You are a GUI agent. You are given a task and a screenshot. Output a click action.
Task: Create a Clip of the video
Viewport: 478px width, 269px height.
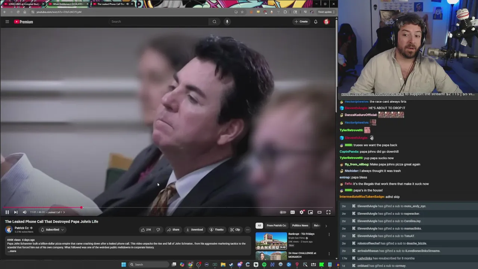tap(235, 230)
